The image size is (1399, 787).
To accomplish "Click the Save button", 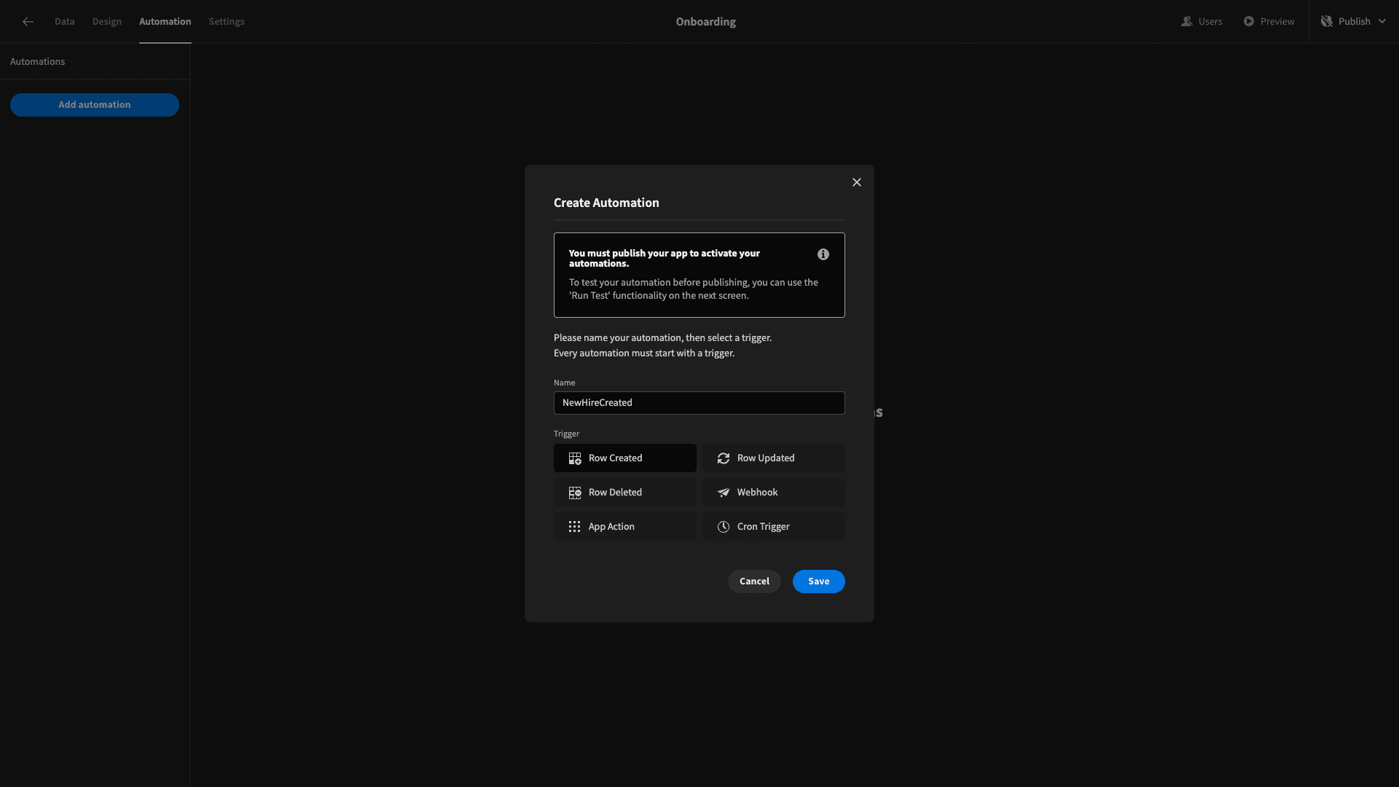I will (x=818, y=582).
